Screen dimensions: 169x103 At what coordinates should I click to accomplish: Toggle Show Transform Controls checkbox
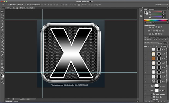pos(25,5)
